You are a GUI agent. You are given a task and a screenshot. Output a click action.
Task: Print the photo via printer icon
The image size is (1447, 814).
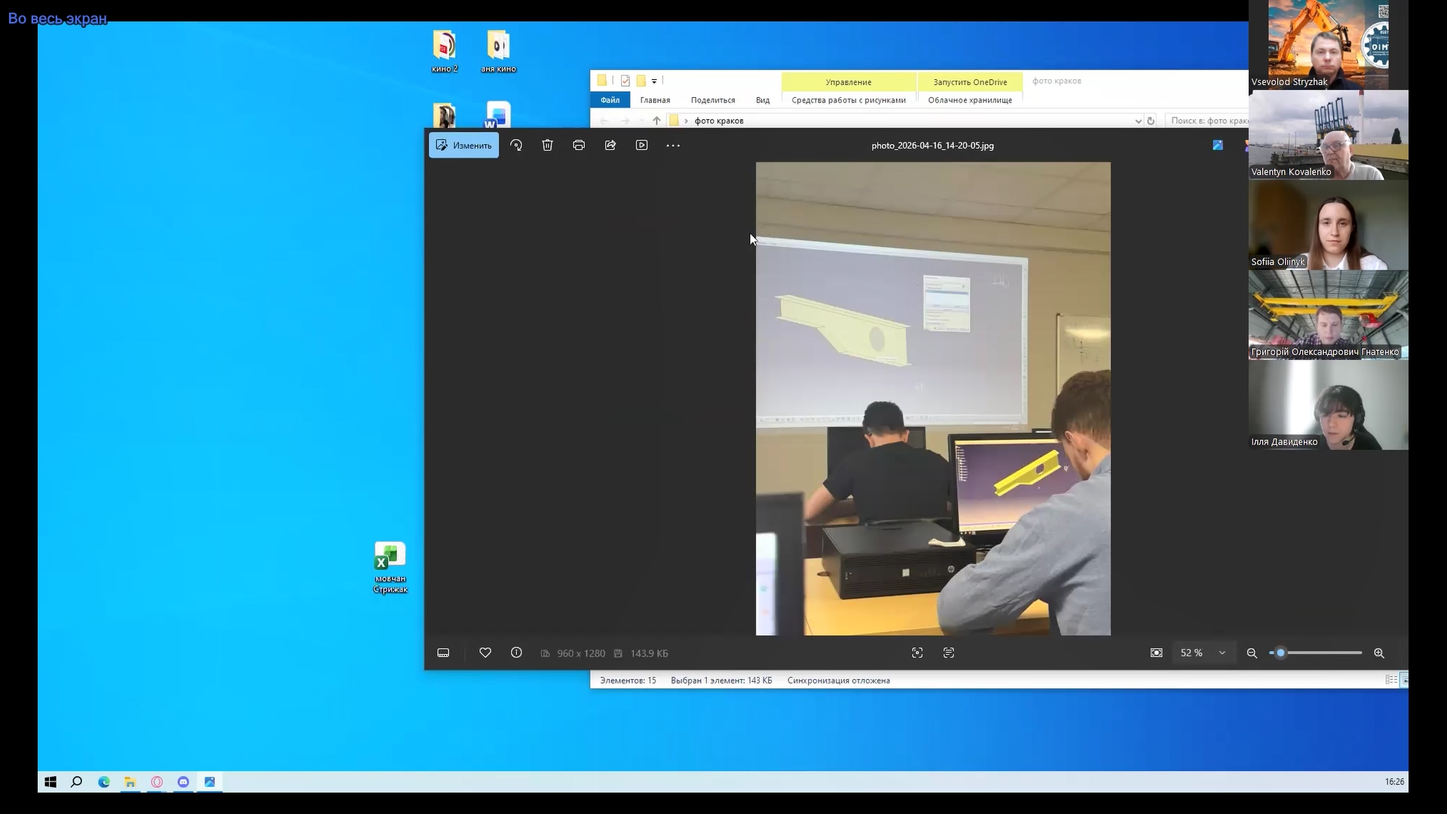point(579,145)
